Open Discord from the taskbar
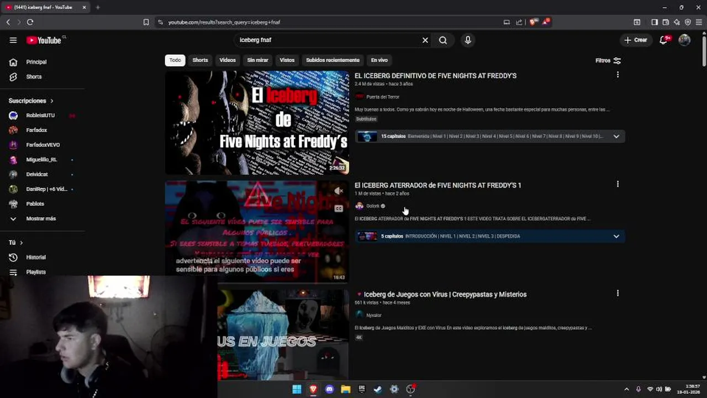Screen dimensions: 707x398 pos(330,389)
